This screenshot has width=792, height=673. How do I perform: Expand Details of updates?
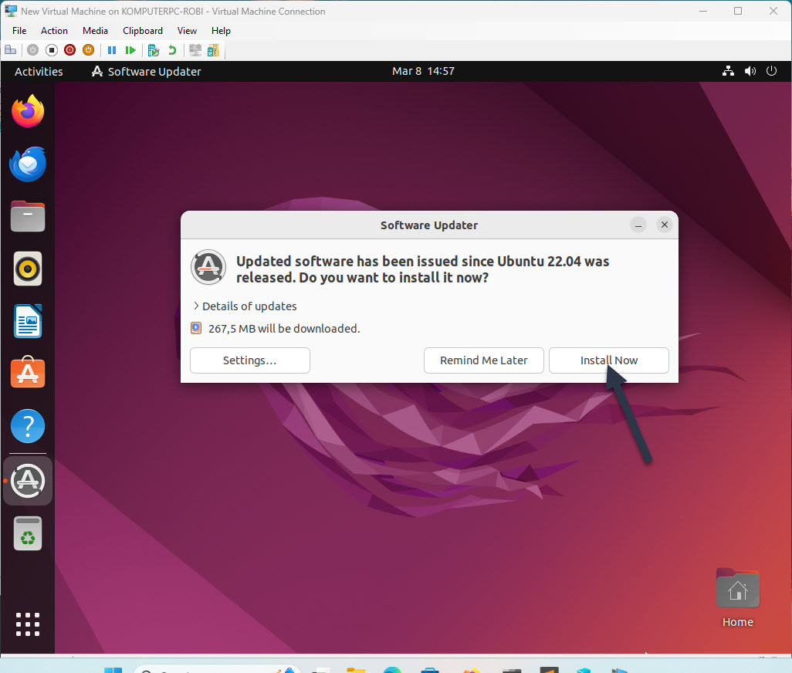(x=244, y=306)
